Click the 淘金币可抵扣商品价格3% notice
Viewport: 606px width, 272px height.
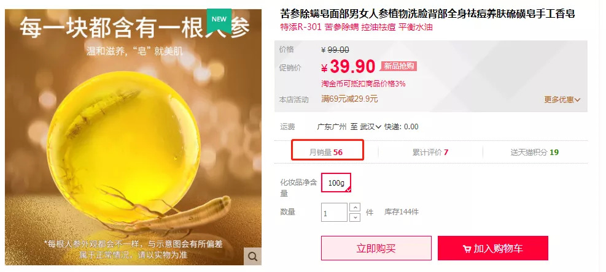pos(363,83)
